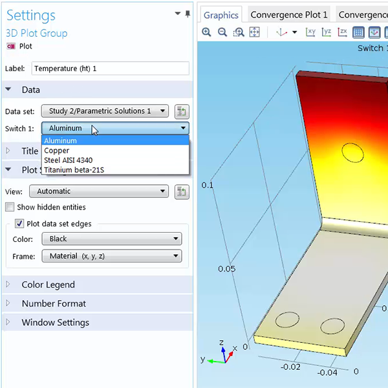This screenshot has height=388, width=388.
Task: Switch to the ZX view
Action: (343, 32)
